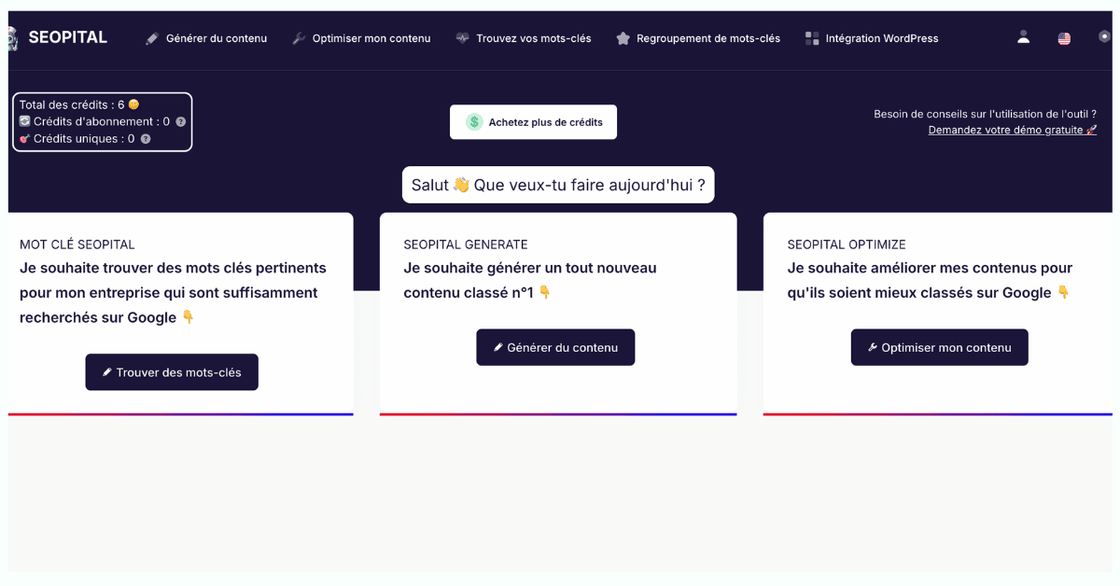Open the Regroupement de mots-clés menu item
This screenshot has height=586, width=1120.
coord(707,38)
